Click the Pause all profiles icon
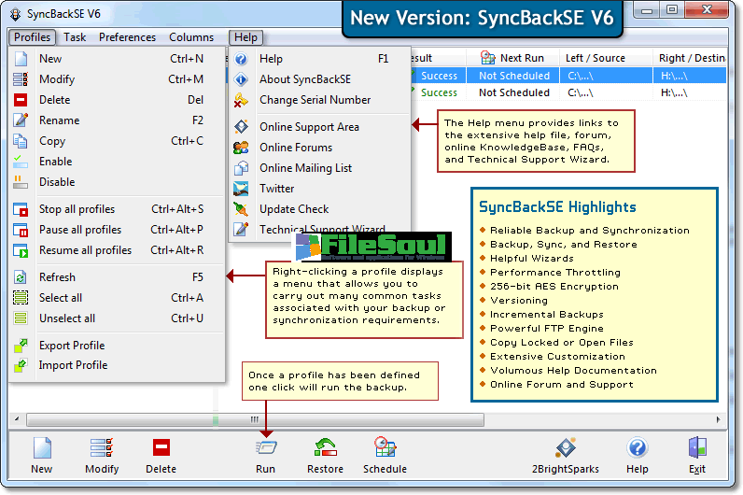The image size is (743, 495). point(21,230)
